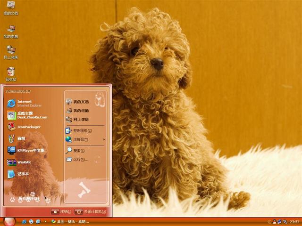The image size is (302, 226).
Task: Launch Internet Explorer from the start menu
Action: [25, 104]
